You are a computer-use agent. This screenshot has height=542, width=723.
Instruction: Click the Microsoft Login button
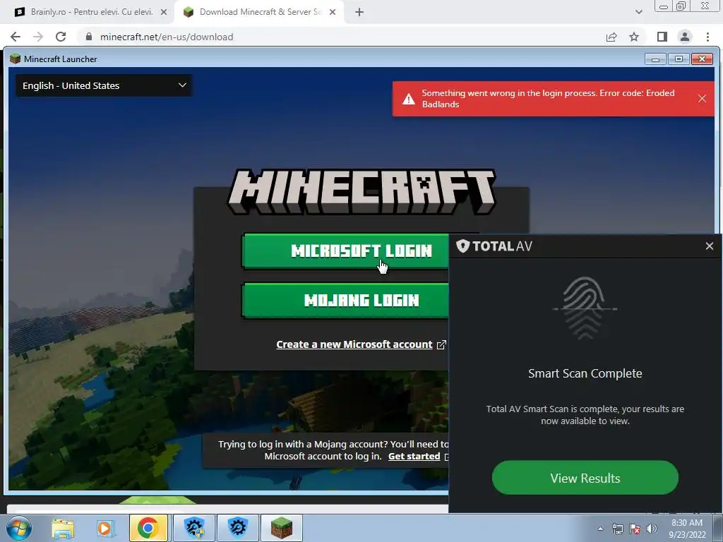coord(345,251)
